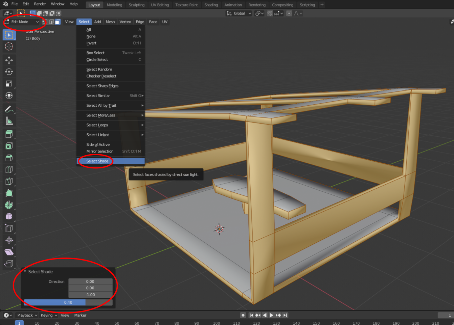Select the Move tool in the toolbar
The width and height of the screenshot is (454, 325).
9,60
